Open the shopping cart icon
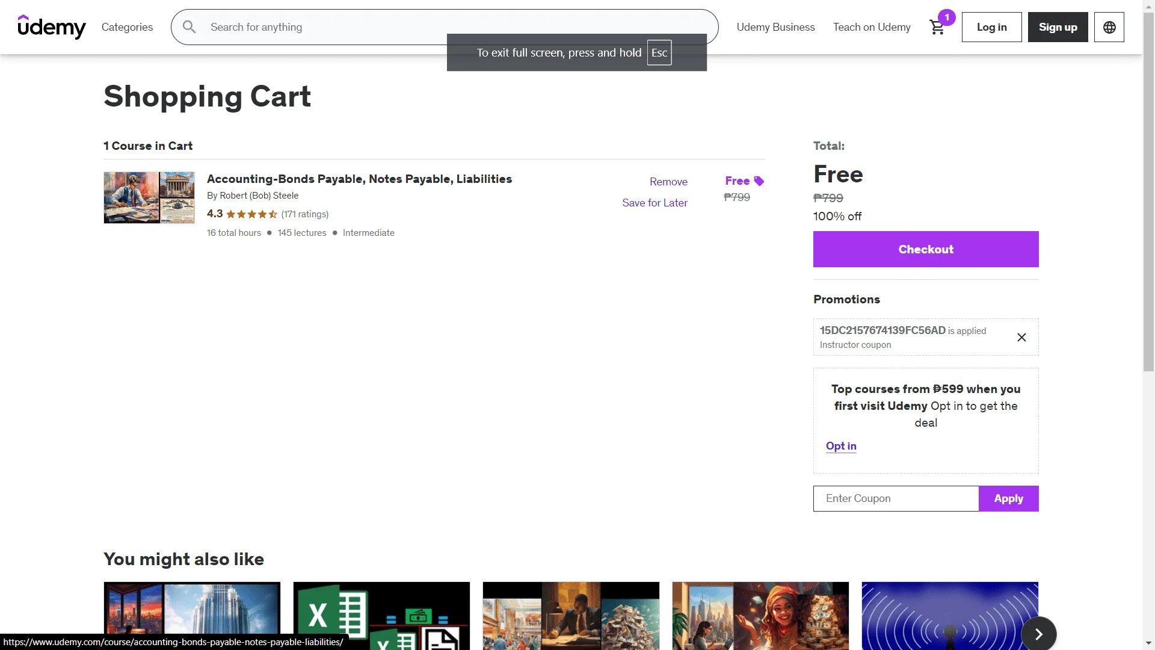Image resolution: width=1155 pixels, height=650 pixels. (937, 27)
